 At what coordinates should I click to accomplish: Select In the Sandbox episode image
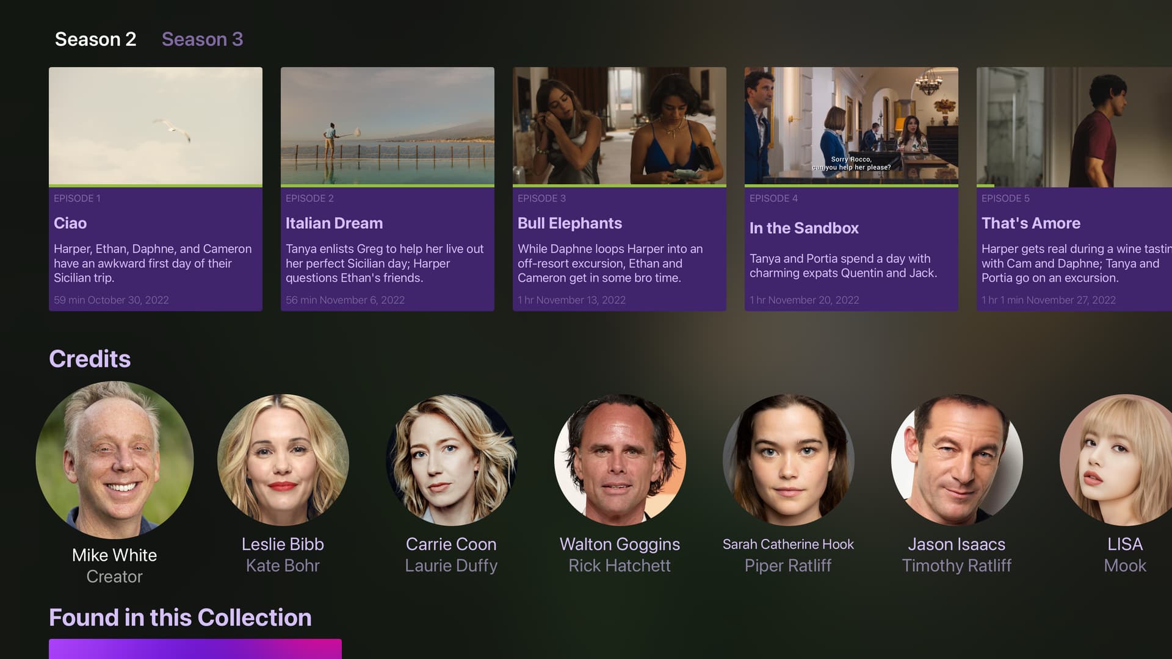tap(852, 126)
